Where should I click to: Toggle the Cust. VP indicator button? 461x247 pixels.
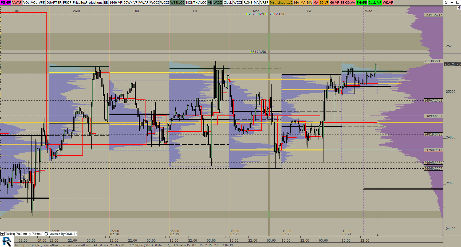[375, 2]
